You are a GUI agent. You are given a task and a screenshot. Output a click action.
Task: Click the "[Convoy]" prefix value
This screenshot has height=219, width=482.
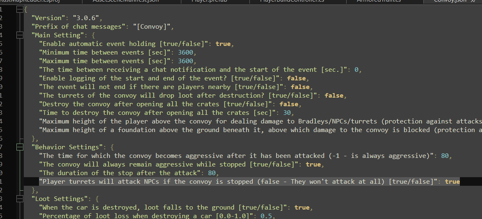[x=152, y=27]
